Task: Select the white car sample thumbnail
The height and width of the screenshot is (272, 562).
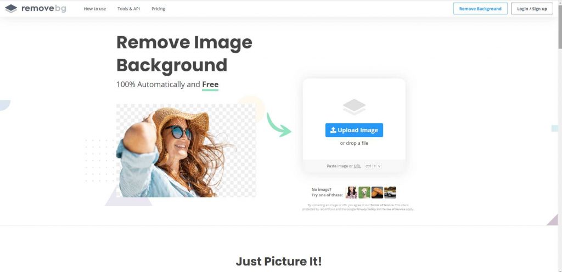Action: coord(390,192)
